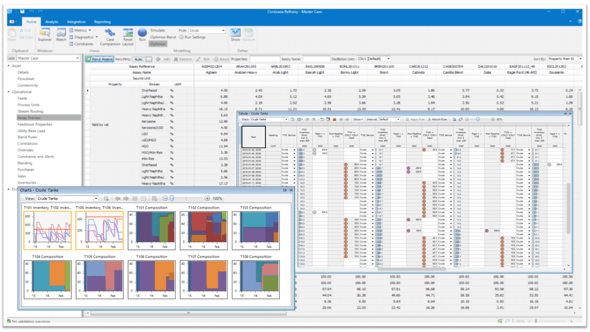This screenshot has width=590, height=332.
Task: Open the Explorer window
Action: [45, 34]
